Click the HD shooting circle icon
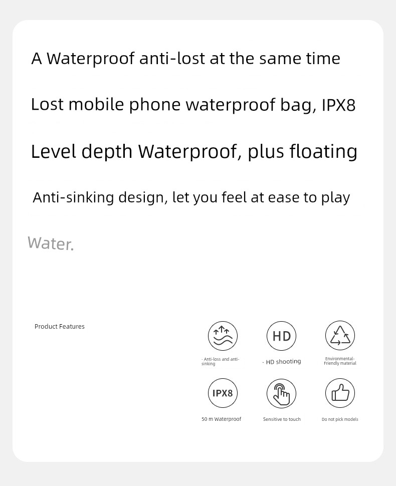The height and width of the screenshot is (486, 396). click(281, 336)
